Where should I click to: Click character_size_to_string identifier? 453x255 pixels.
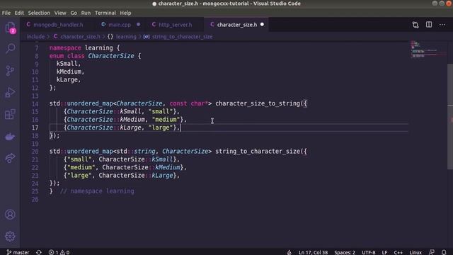pyautogui.click(x=258, y=103)
